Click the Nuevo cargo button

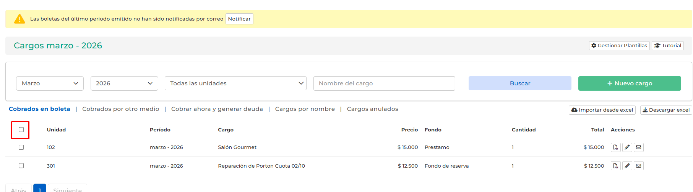(x=629, y=83)
